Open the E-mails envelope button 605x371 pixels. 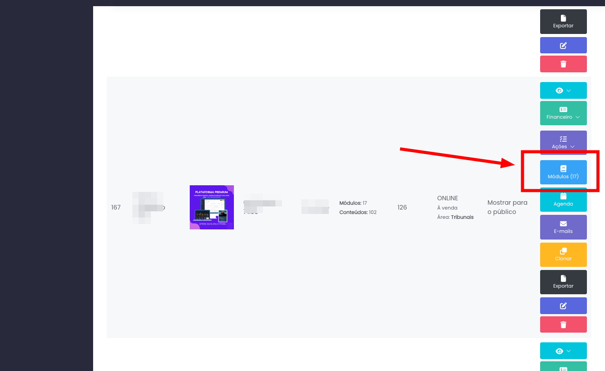563,227
